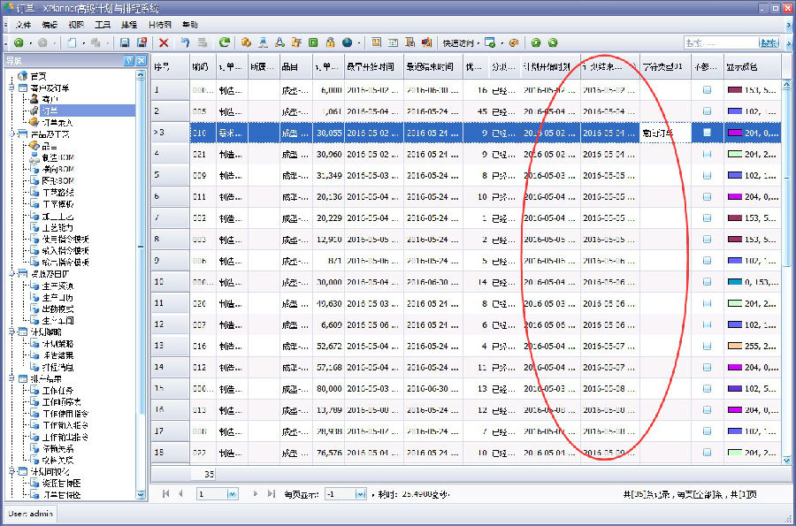Click the blue globe icon in toolbar
The height and width of the screenshot is (526, 796).
348,43
